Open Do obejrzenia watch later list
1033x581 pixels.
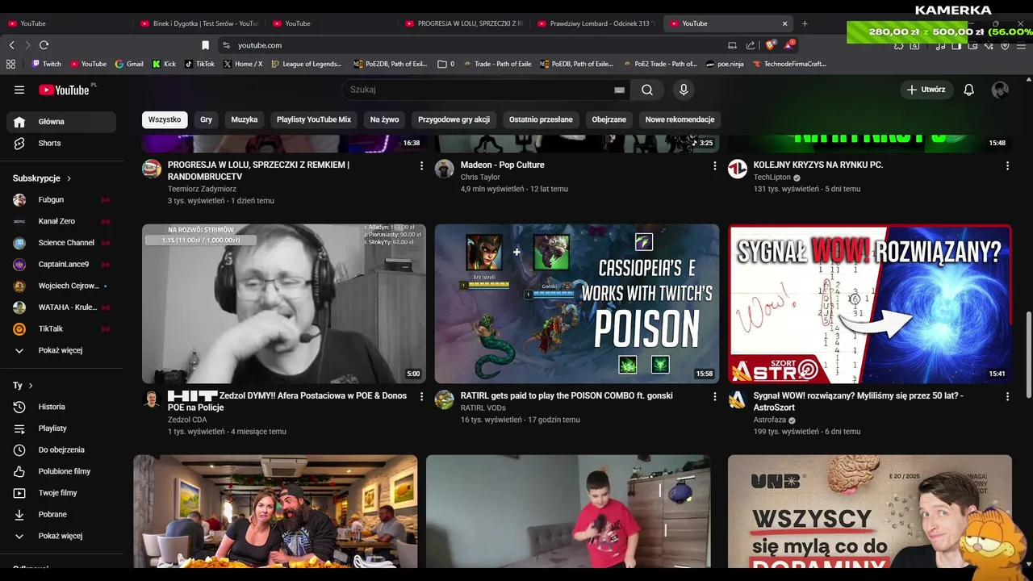coord(62,449)
